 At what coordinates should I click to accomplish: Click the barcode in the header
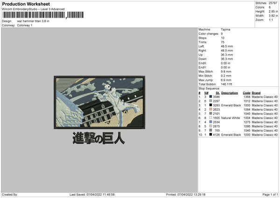click(43, 15)
